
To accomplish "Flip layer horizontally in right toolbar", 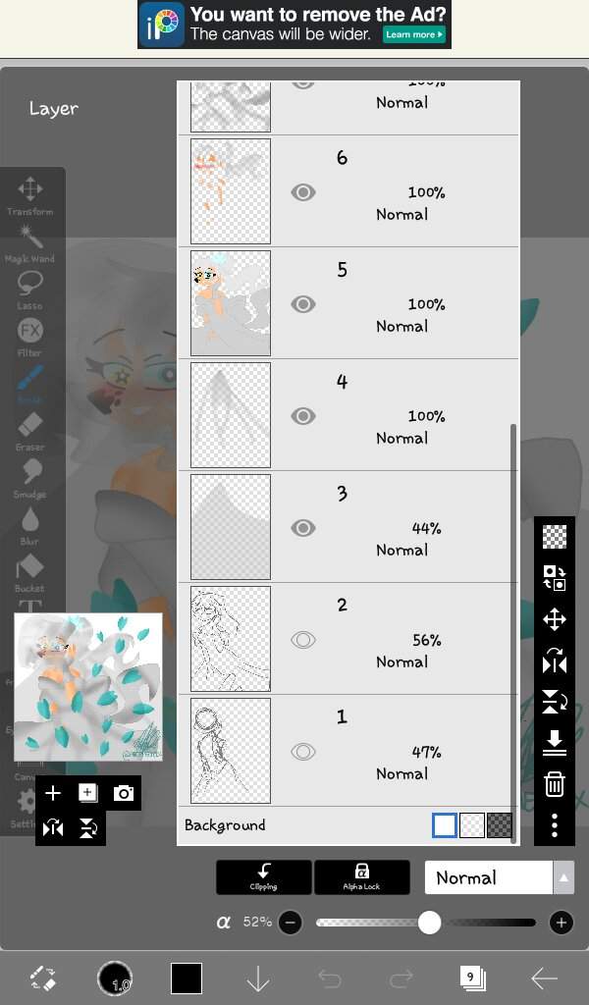I will point(555,661).
